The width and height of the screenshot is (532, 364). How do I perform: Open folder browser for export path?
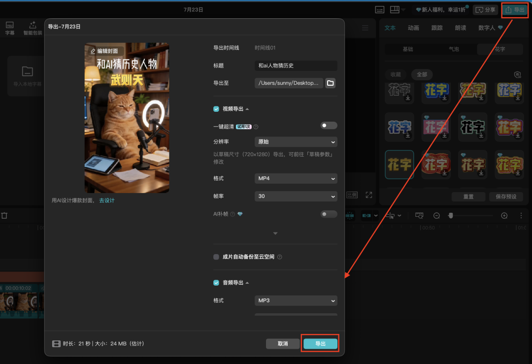[330, 83]
